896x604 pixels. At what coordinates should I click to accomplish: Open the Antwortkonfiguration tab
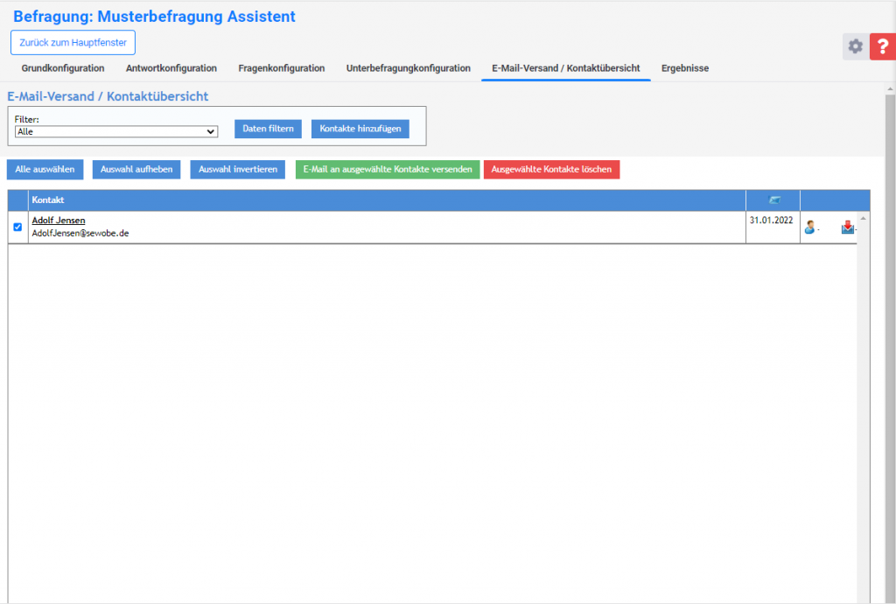click(x=171, y=68)
